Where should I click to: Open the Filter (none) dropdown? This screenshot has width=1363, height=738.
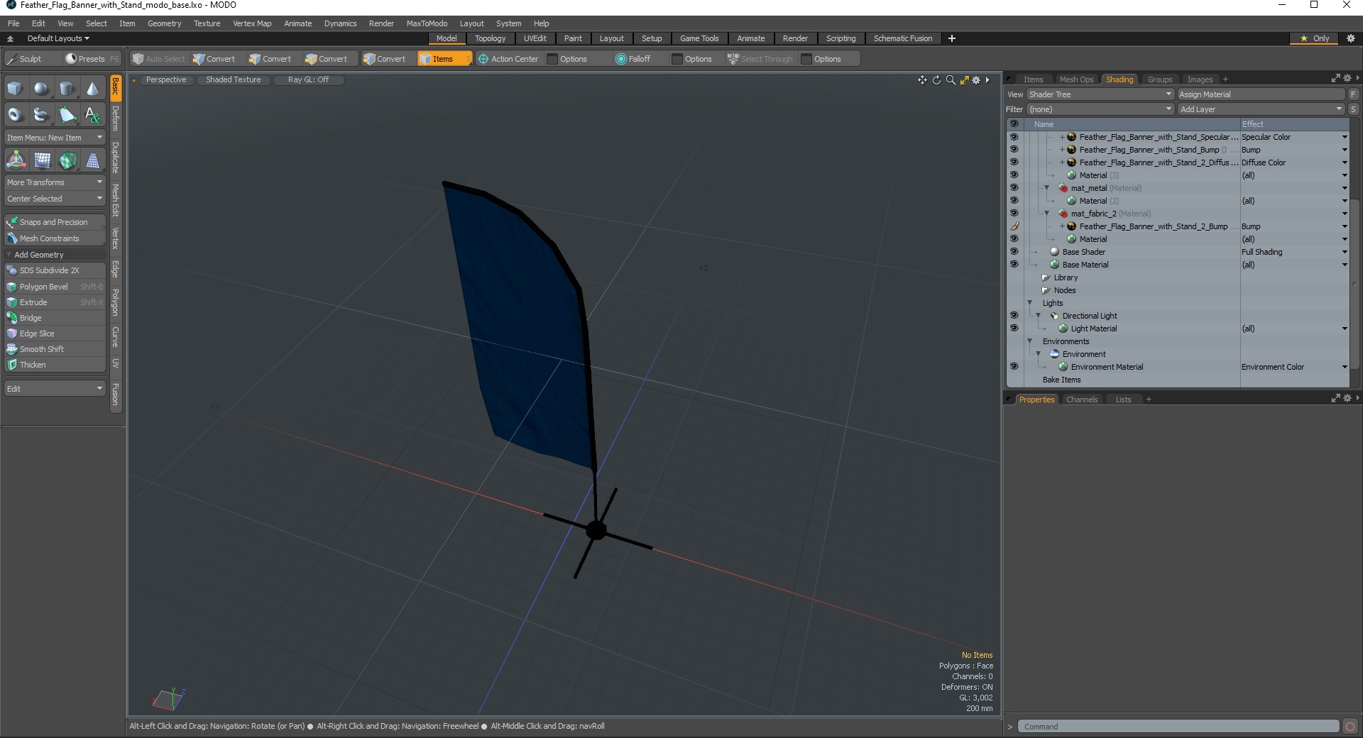click(1100, 109)
